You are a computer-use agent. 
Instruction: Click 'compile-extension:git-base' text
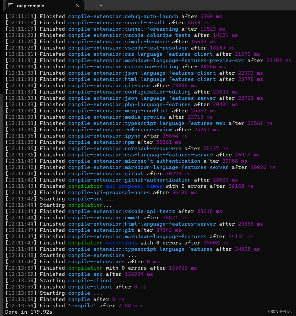[x=109, y=86]
